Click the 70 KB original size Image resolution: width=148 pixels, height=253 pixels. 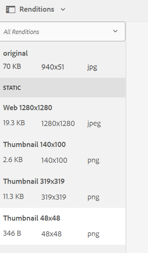point(12,66)
